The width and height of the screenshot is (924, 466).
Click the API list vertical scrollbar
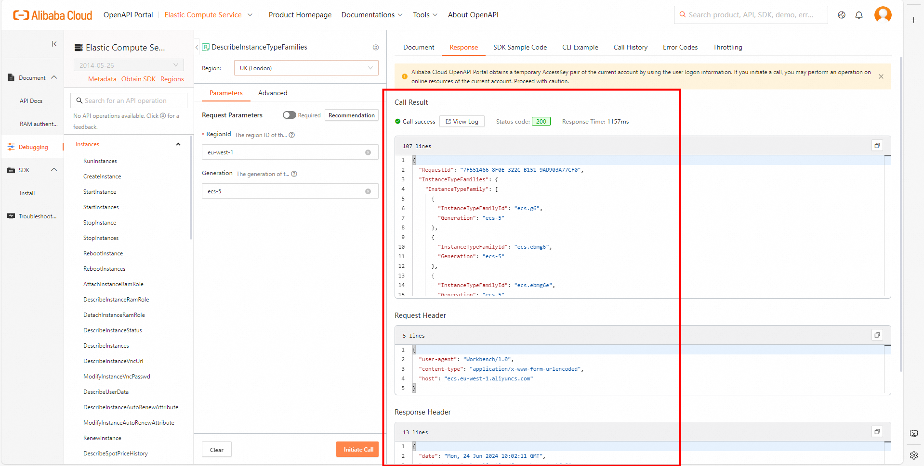click(191, 188)
